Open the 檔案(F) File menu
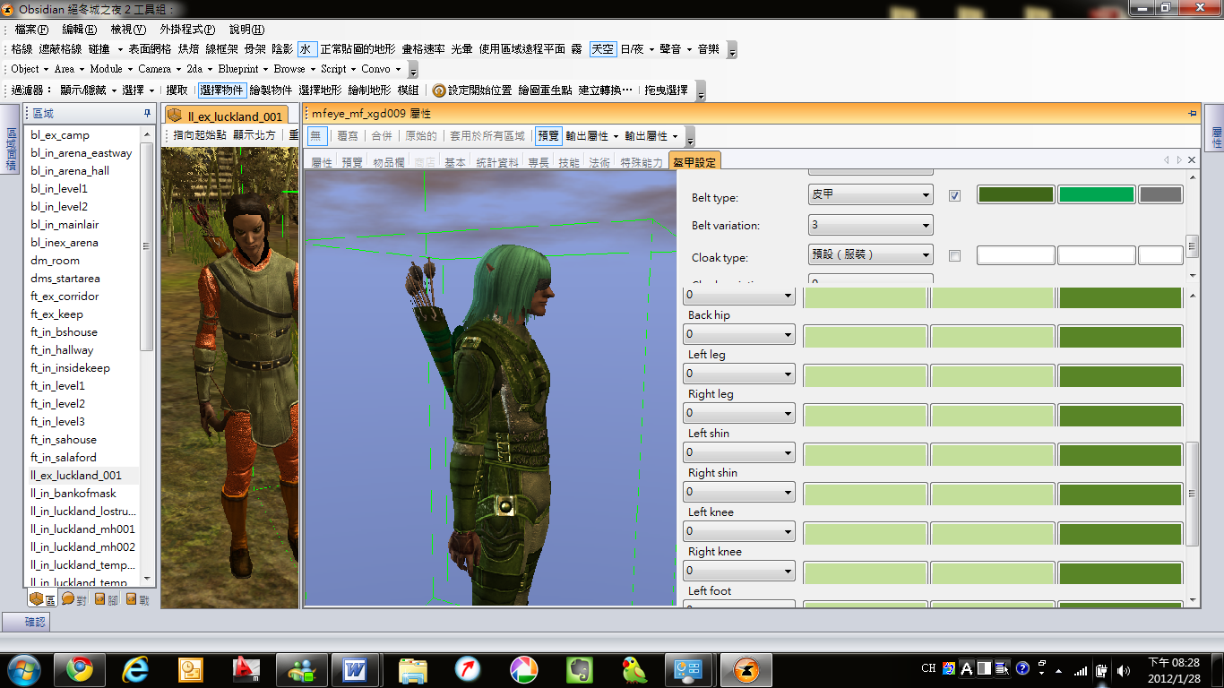The width and height of the screenshot is (1224, 688). [31, 30]
